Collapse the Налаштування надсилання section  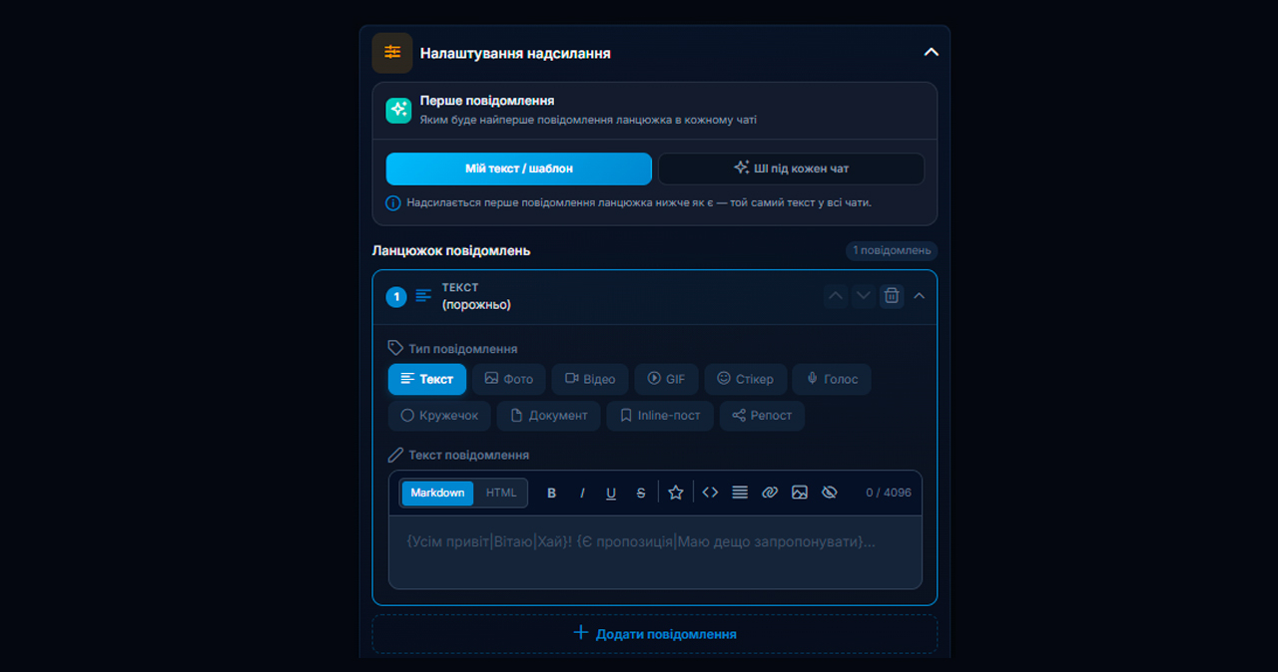tap(931, 53)
